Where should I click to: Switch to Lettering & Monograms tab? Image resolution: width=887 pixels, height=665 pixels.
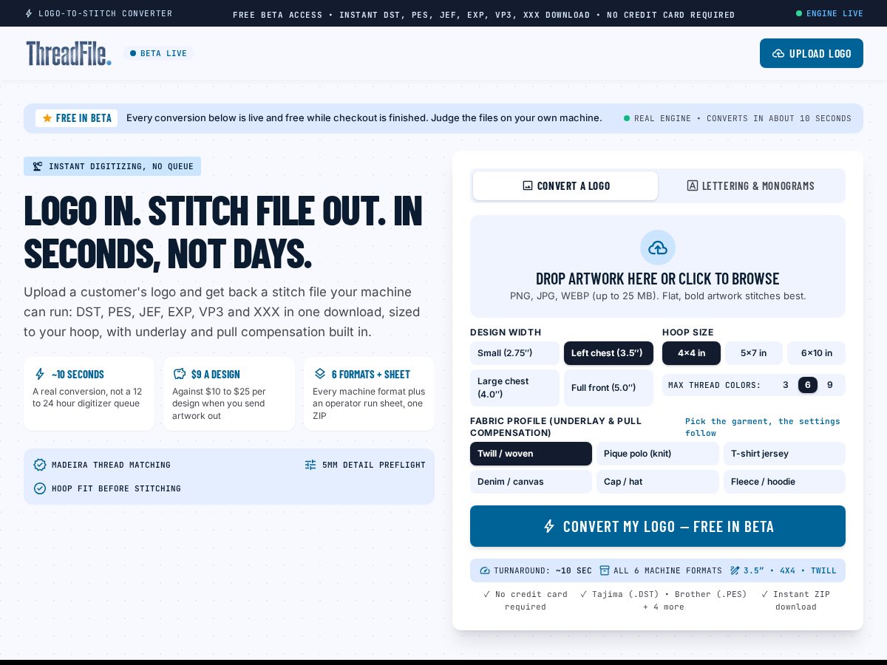point(750,185)
